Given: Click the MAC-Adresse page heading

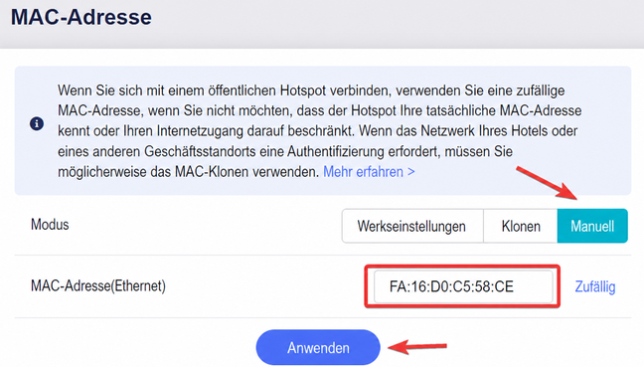Looking at the screenshot, I should point(81,17).
